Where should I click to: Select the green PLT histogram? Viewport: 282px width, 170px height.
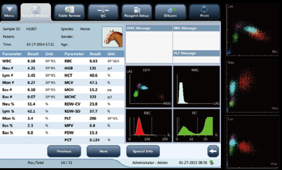(196, 125)
